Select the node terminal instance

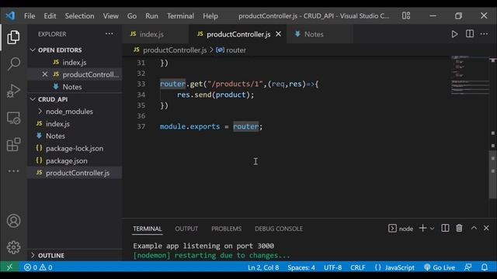[401, 228]
